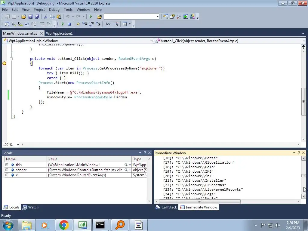Switch to the Call Stack tab
Image resolution: width=308 pixels, height=231 pixels.
pos(166,207)
